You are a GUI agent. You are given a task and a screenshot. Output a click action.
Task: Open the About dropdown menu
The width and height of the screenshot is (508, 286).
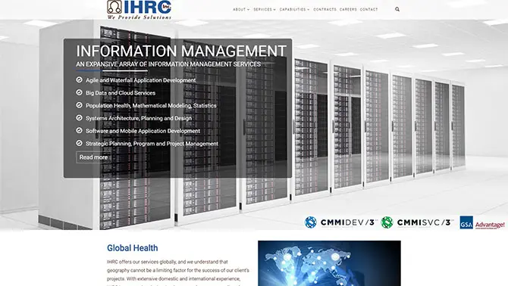pos(241,10)
